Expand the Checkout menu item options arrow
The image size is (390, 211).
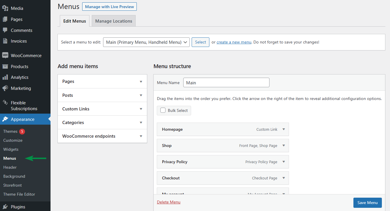tap(284, 178)
